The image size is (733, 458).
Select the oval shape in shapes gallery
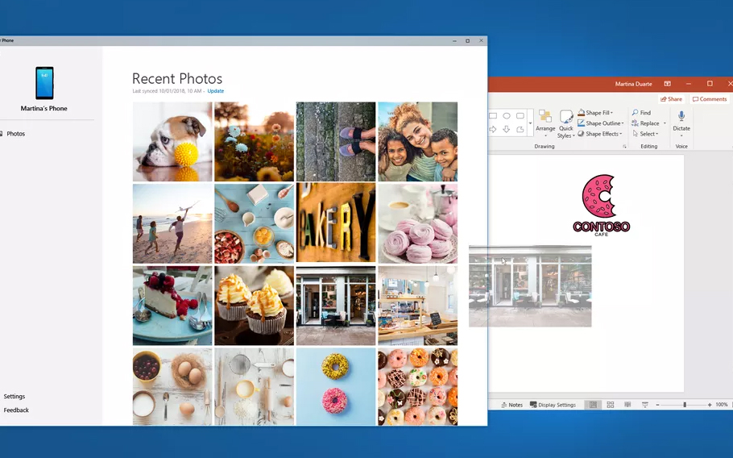click(x=507, y=116)
